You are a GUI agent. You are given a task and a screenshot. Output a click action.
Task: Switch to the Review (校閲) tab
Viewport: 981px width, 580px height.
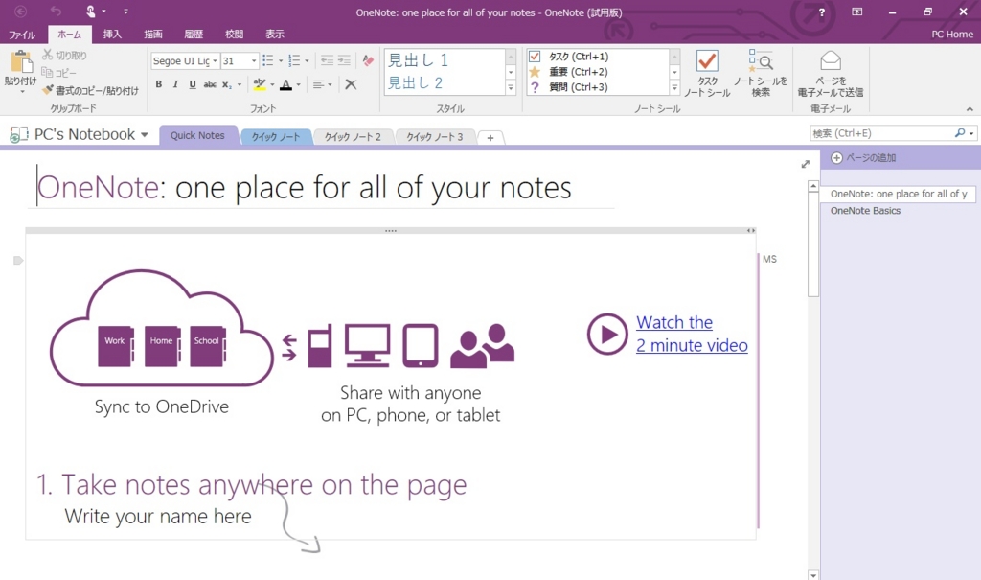pyautogui.click(x=234, y=34)
